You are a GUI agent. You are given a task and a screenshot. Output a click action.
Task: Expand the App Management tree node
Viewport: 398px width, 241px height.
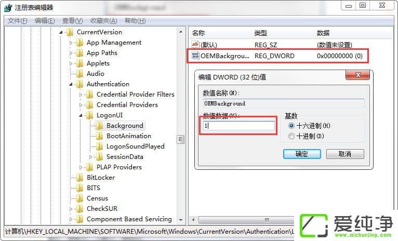[x=71, y=43]
